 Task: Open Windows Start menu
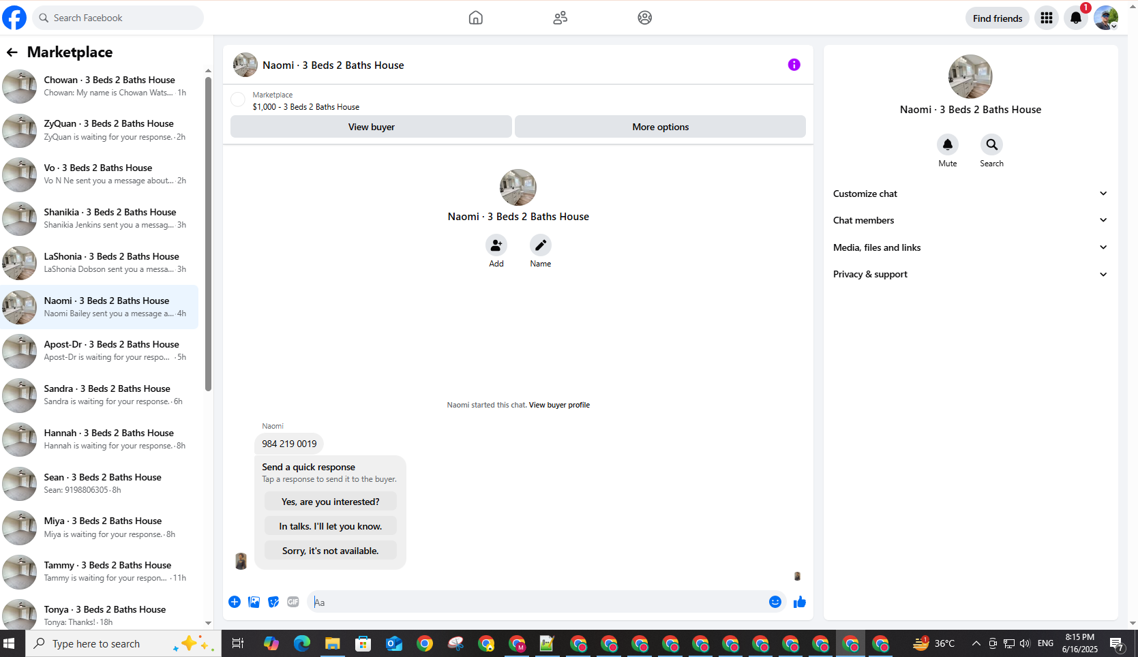pos(10,643)
